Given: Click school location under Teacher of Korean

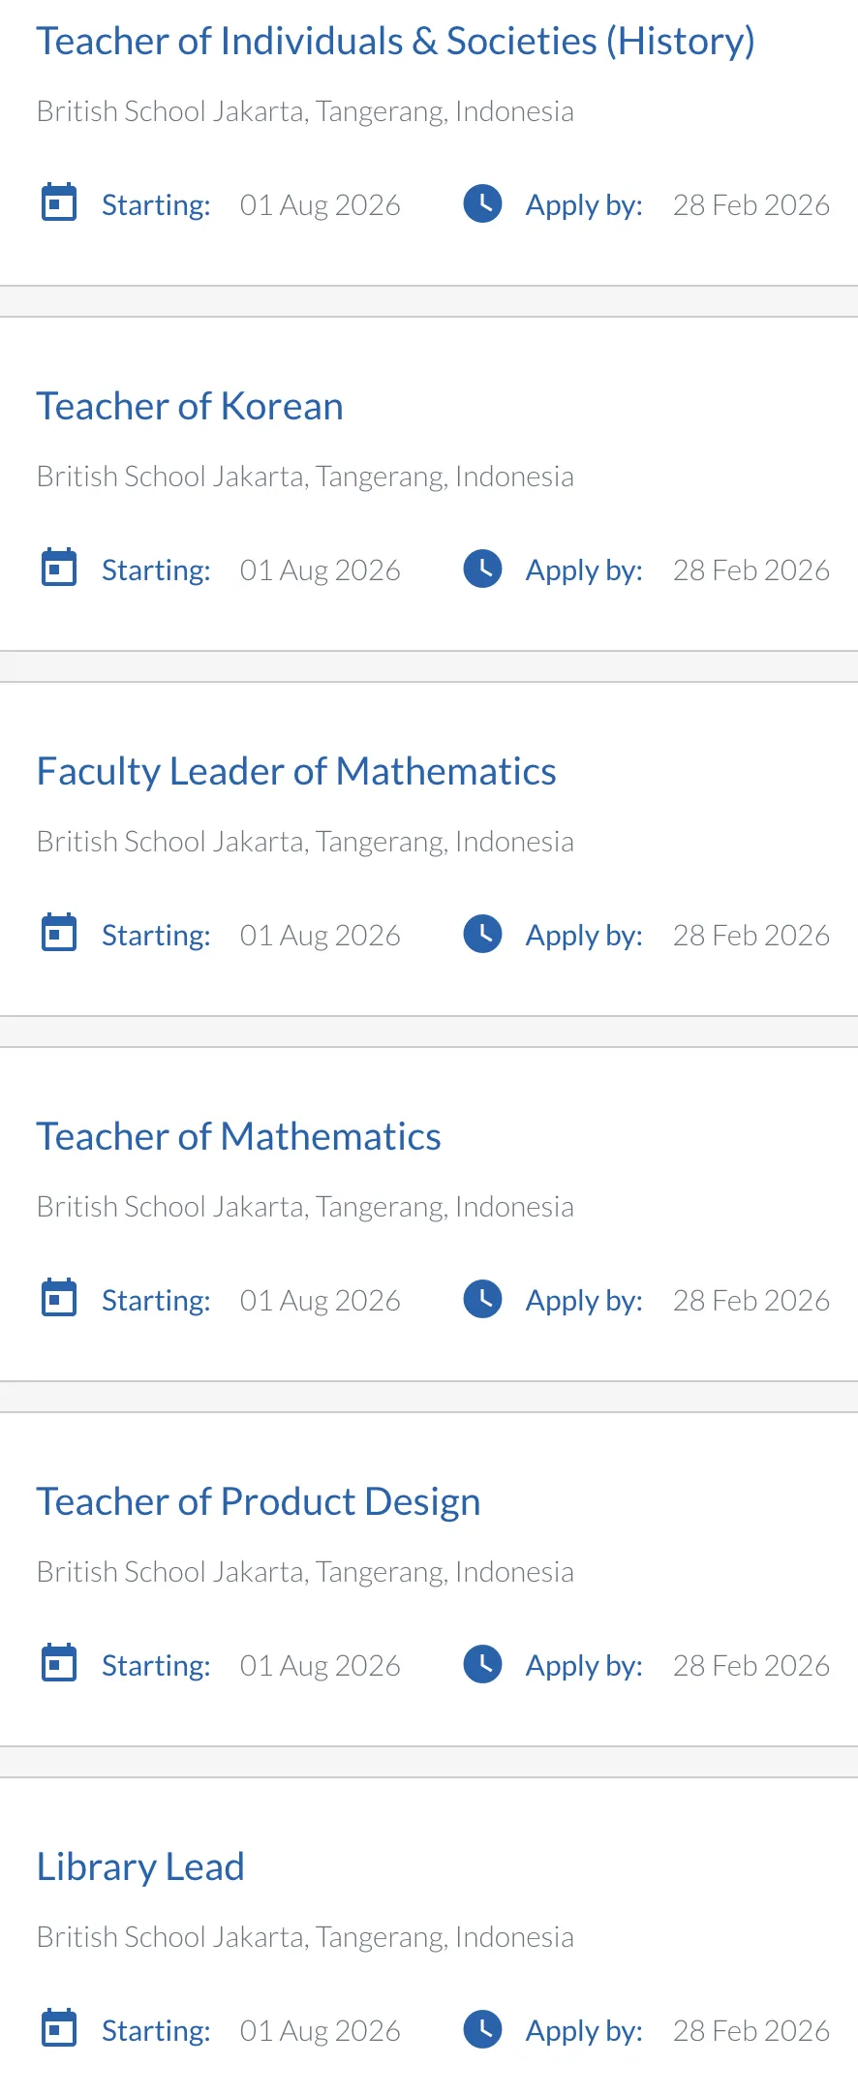Looking at the screenshot, I should pos(305,477).
